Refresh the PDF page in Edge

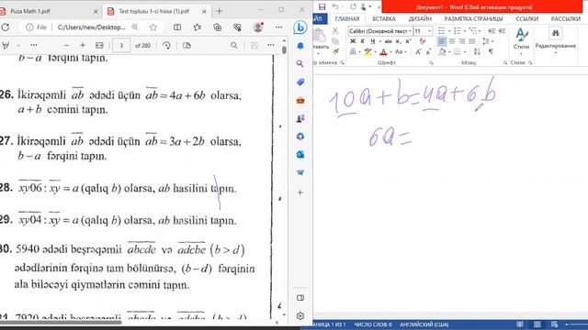pyautogui.click(x=6, y=27)
